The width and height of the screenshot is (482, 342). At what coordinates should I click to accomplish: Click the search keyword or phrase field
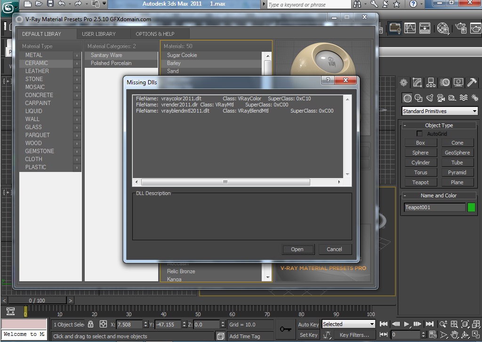309,5
